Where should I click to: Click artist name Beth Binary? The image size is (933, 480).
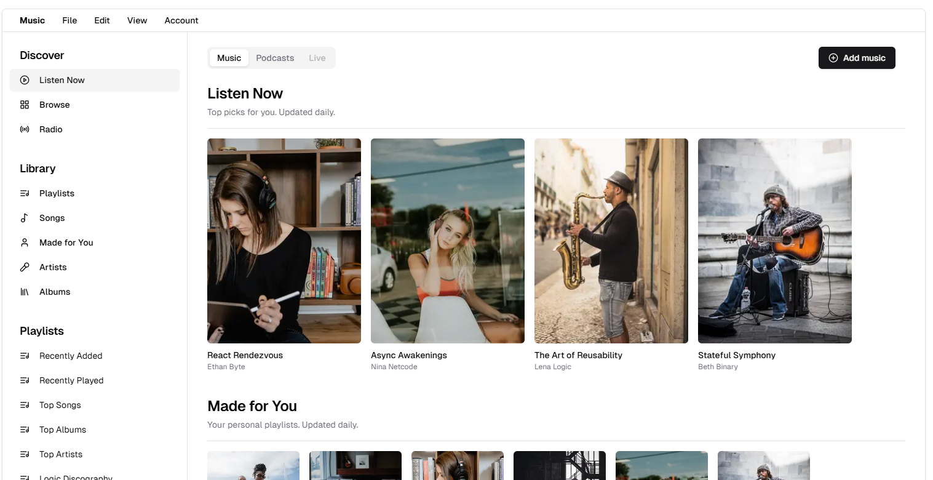[718, 367]
